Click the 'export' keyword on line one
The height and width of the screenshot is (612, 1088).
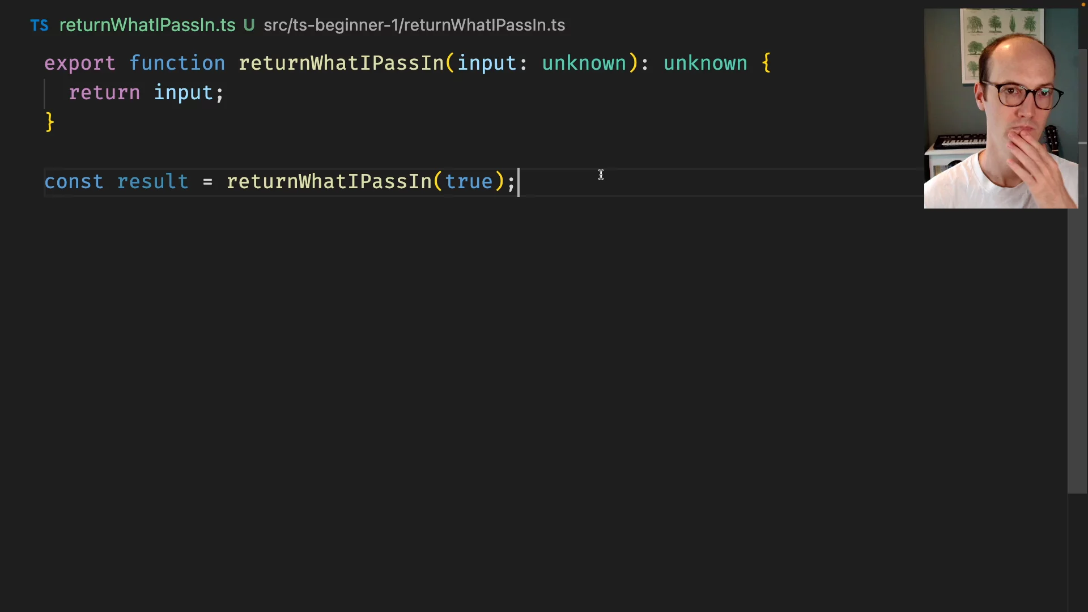click(x=80, y=63)
